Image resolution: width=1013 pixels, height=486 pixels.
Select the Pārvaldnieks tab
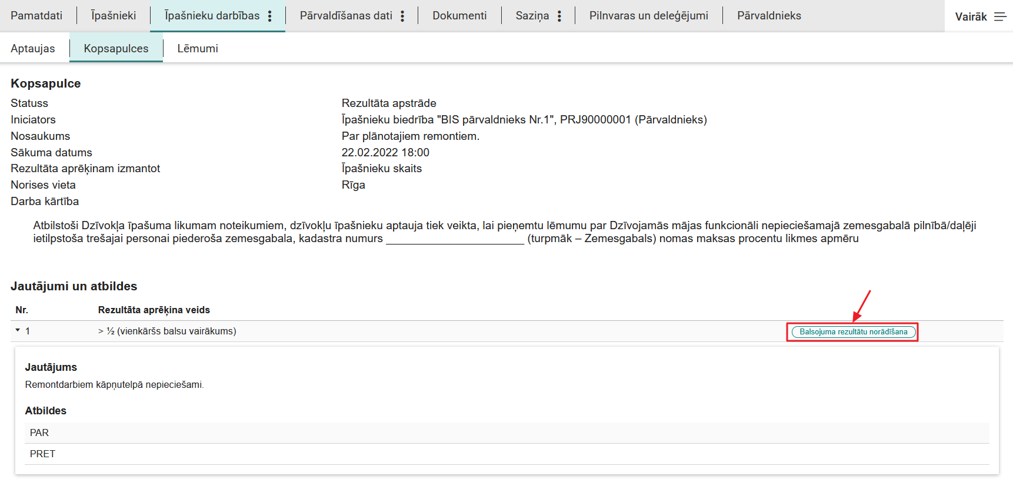(769, 16)
